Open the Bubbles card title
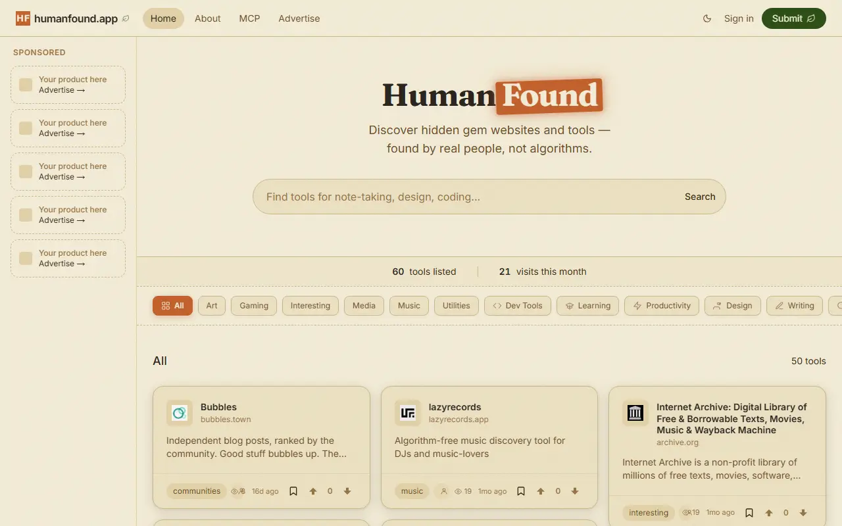842x526 pixels. click(218, 407)
